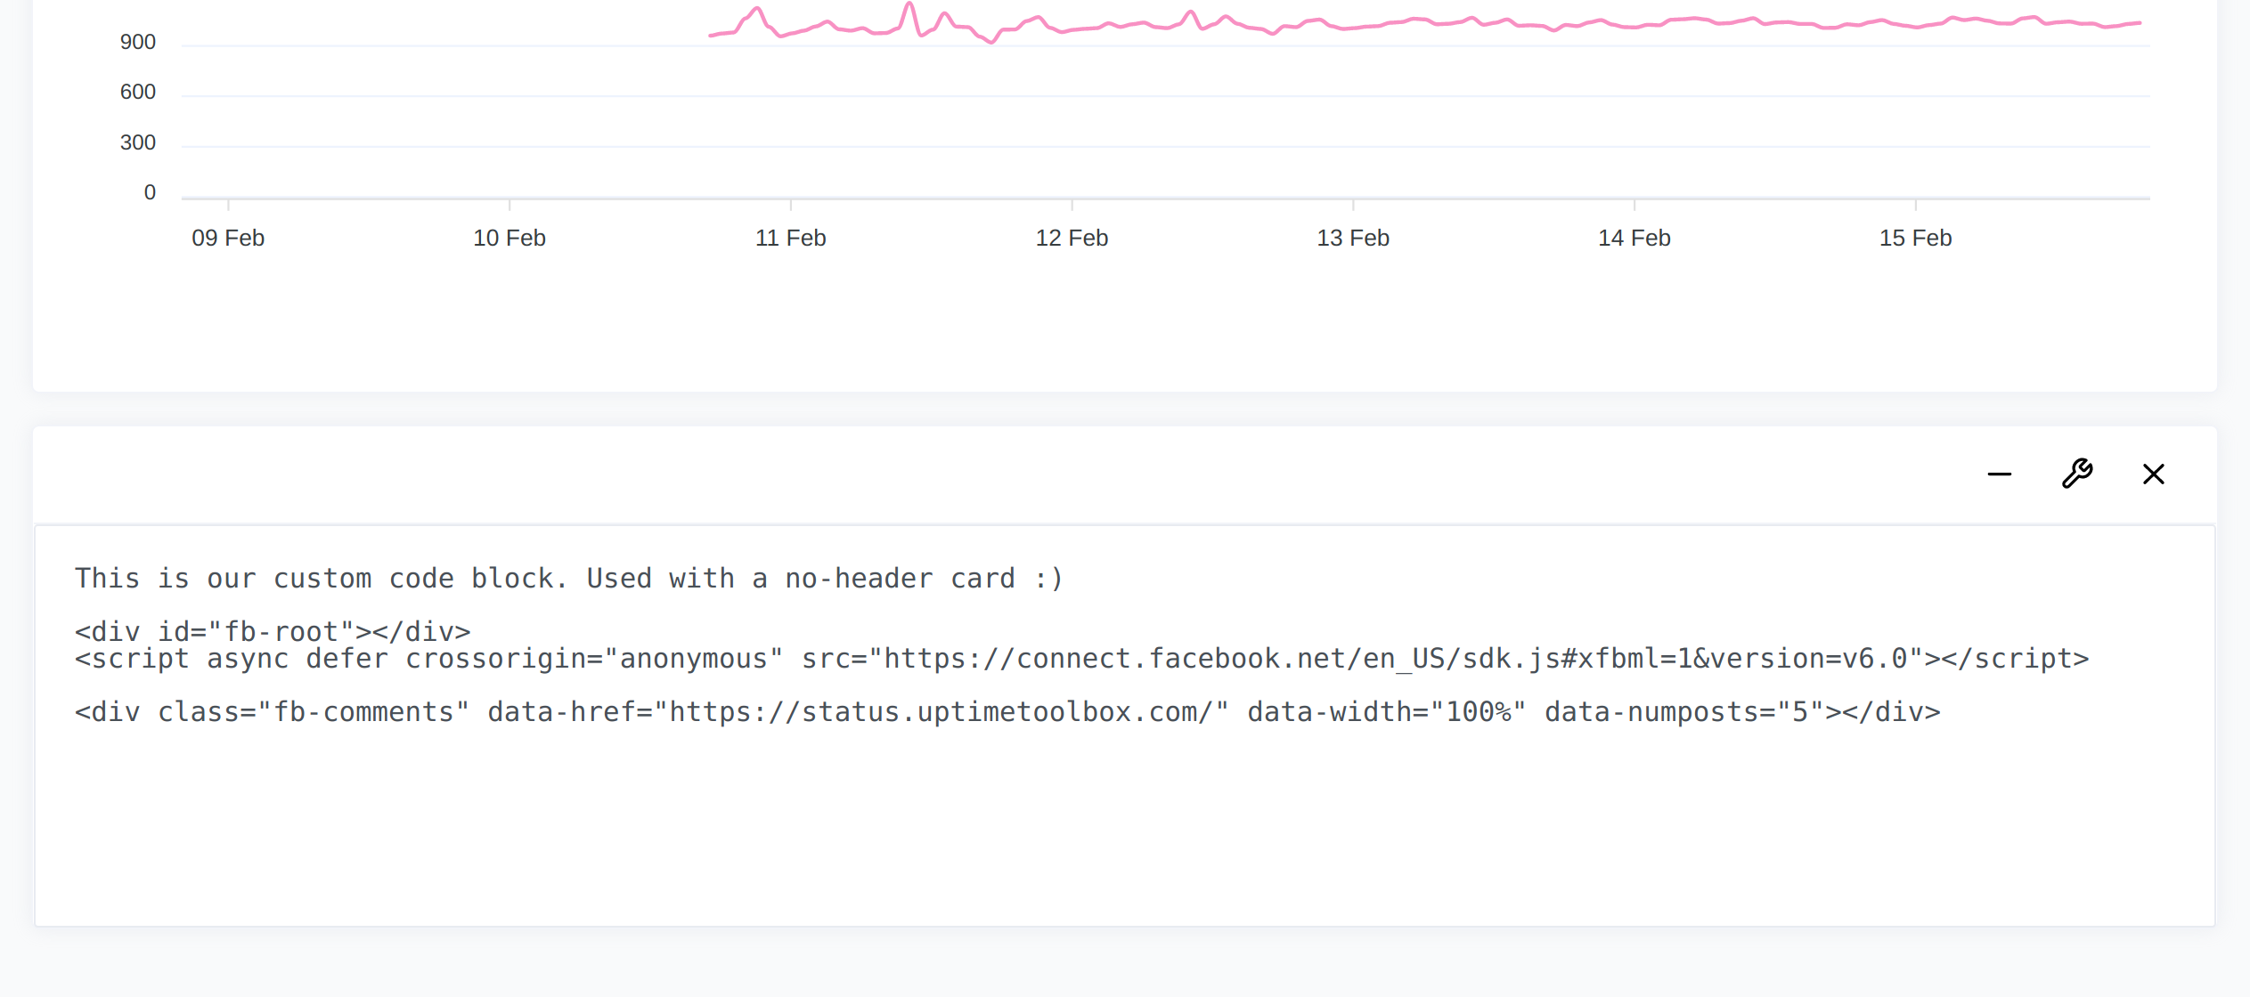Viewport: 2250px width, 997px height.
Task: Click the '13 Feb' axis label
Action: [1353, 238]
